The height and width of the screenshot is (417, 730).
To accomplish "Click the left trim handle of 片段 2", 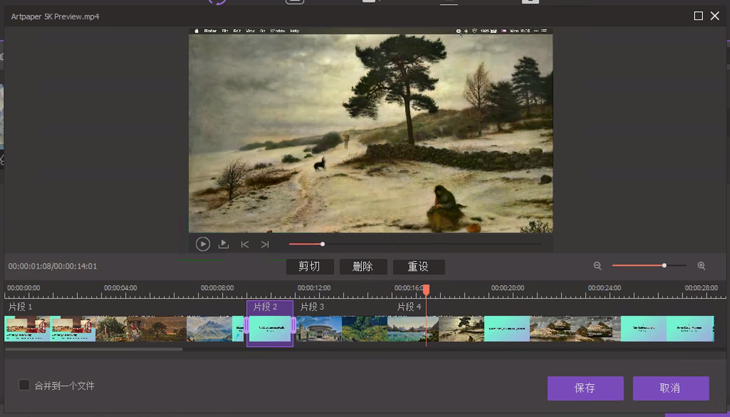I will [246, 325].
